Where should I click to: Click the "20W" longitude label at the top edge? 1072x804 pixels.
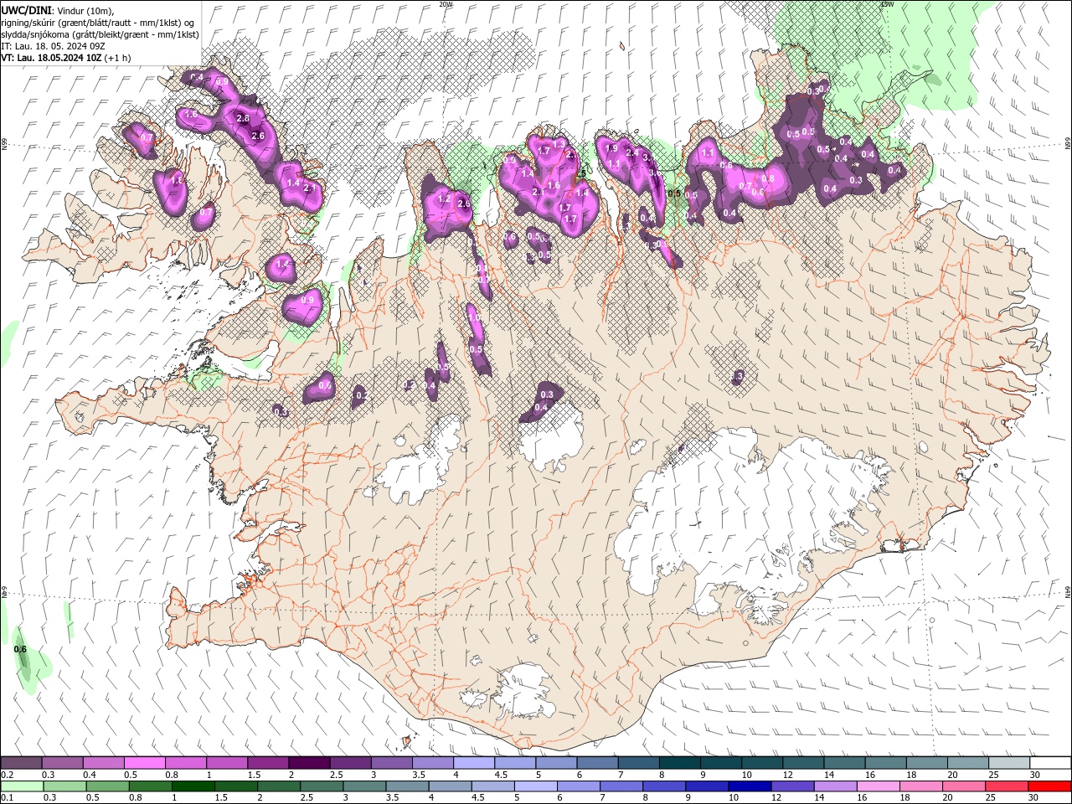(x=446, y=4)
